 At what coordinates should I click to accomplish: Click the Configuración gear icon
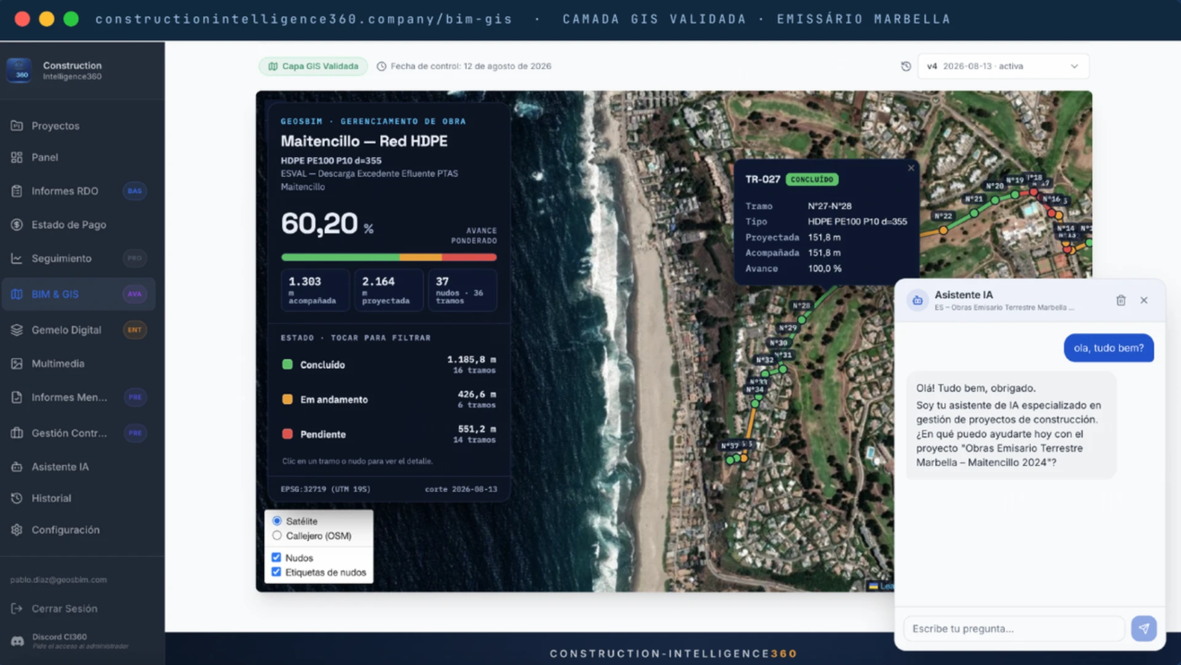(17, 530)
